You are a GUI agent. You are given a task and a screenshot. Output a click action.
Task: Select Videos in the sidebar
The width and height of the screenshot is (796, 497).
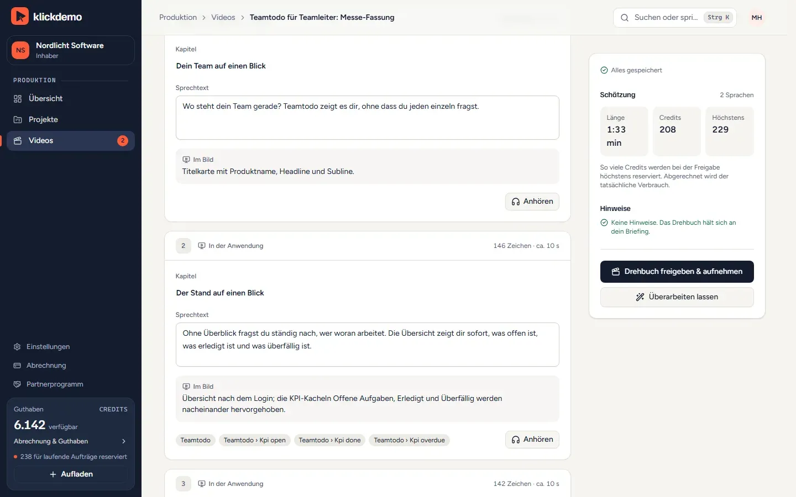71,140
